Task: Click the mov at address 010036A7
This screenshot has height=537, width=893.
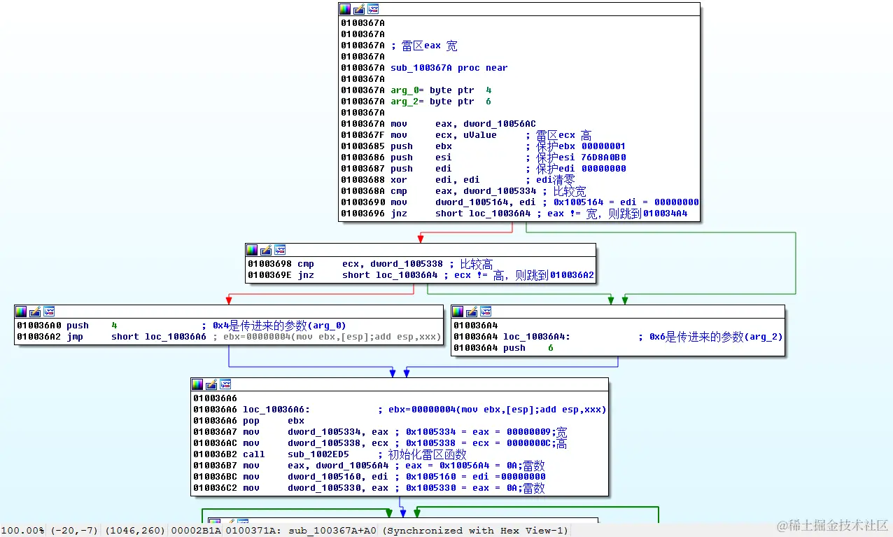Action: 251,432
